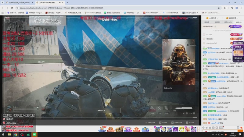The height and width of the screenshot is (137, 244).
Task: Expand the activity list arrow
Action: click(x=151, y=129)
